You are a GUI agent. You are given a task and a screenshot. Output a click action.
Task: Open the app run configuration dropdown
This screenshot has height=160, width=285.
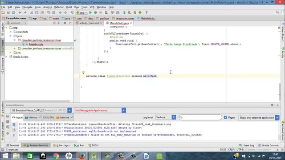tap(81, 12)
